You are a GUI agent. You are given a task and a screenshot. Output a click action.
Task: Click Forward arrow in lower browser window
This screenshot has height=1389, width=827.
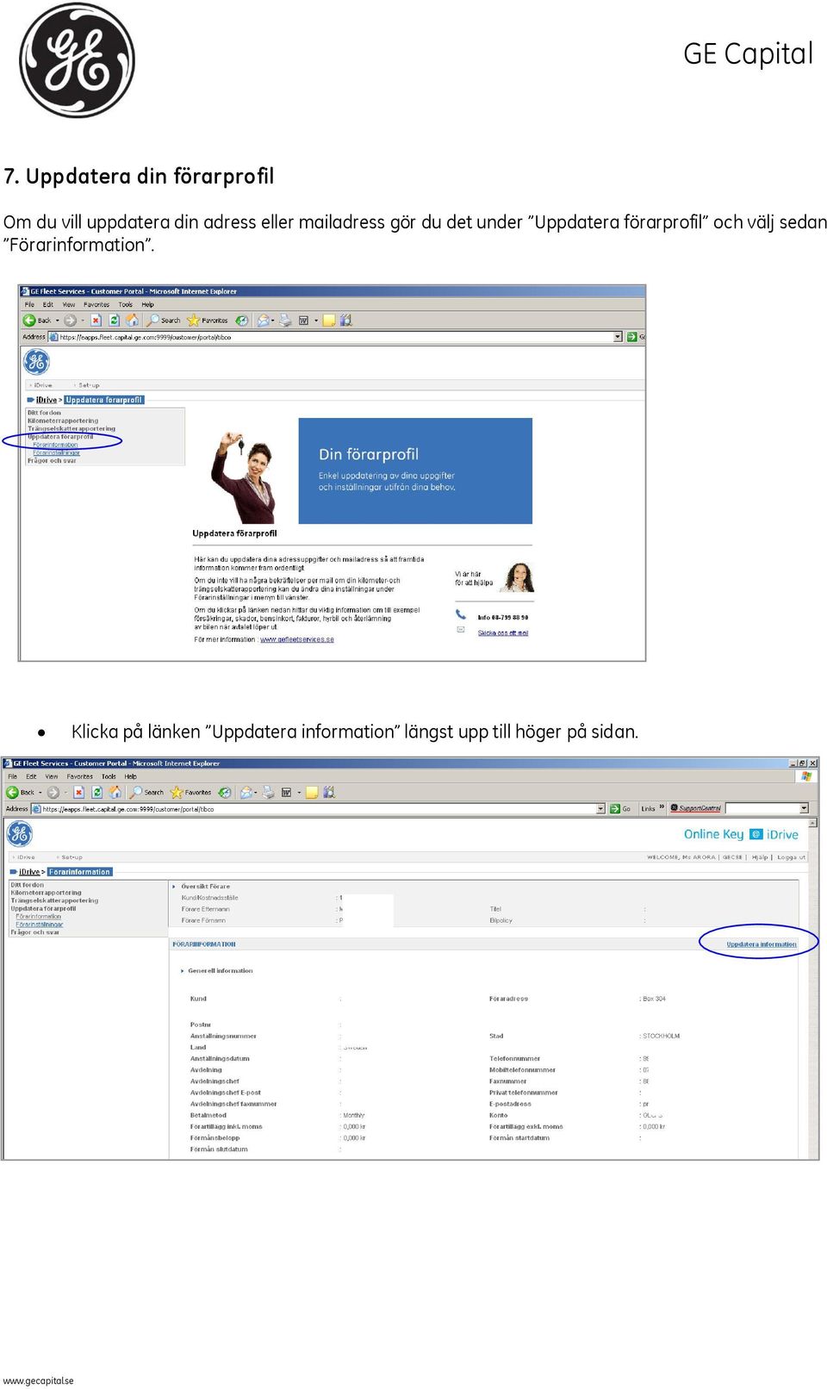pos(53,793)
